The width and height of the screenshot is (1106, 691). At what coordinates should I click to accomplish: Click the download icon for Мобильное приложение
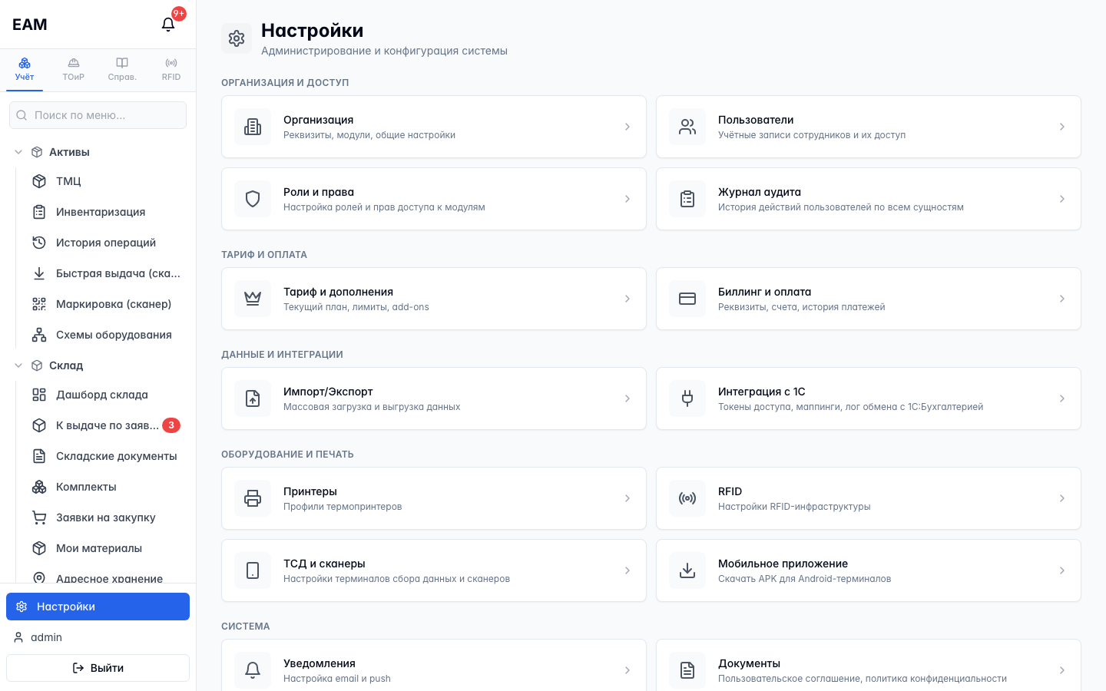687,570
